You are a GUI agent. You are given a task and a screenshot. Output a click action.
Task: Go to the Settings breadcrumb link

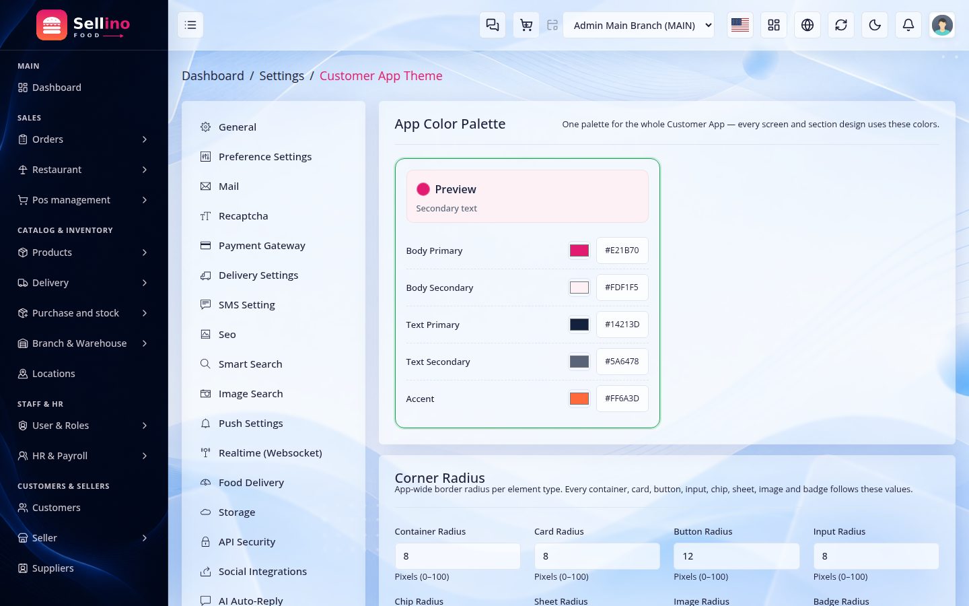(x=281, y=76)
